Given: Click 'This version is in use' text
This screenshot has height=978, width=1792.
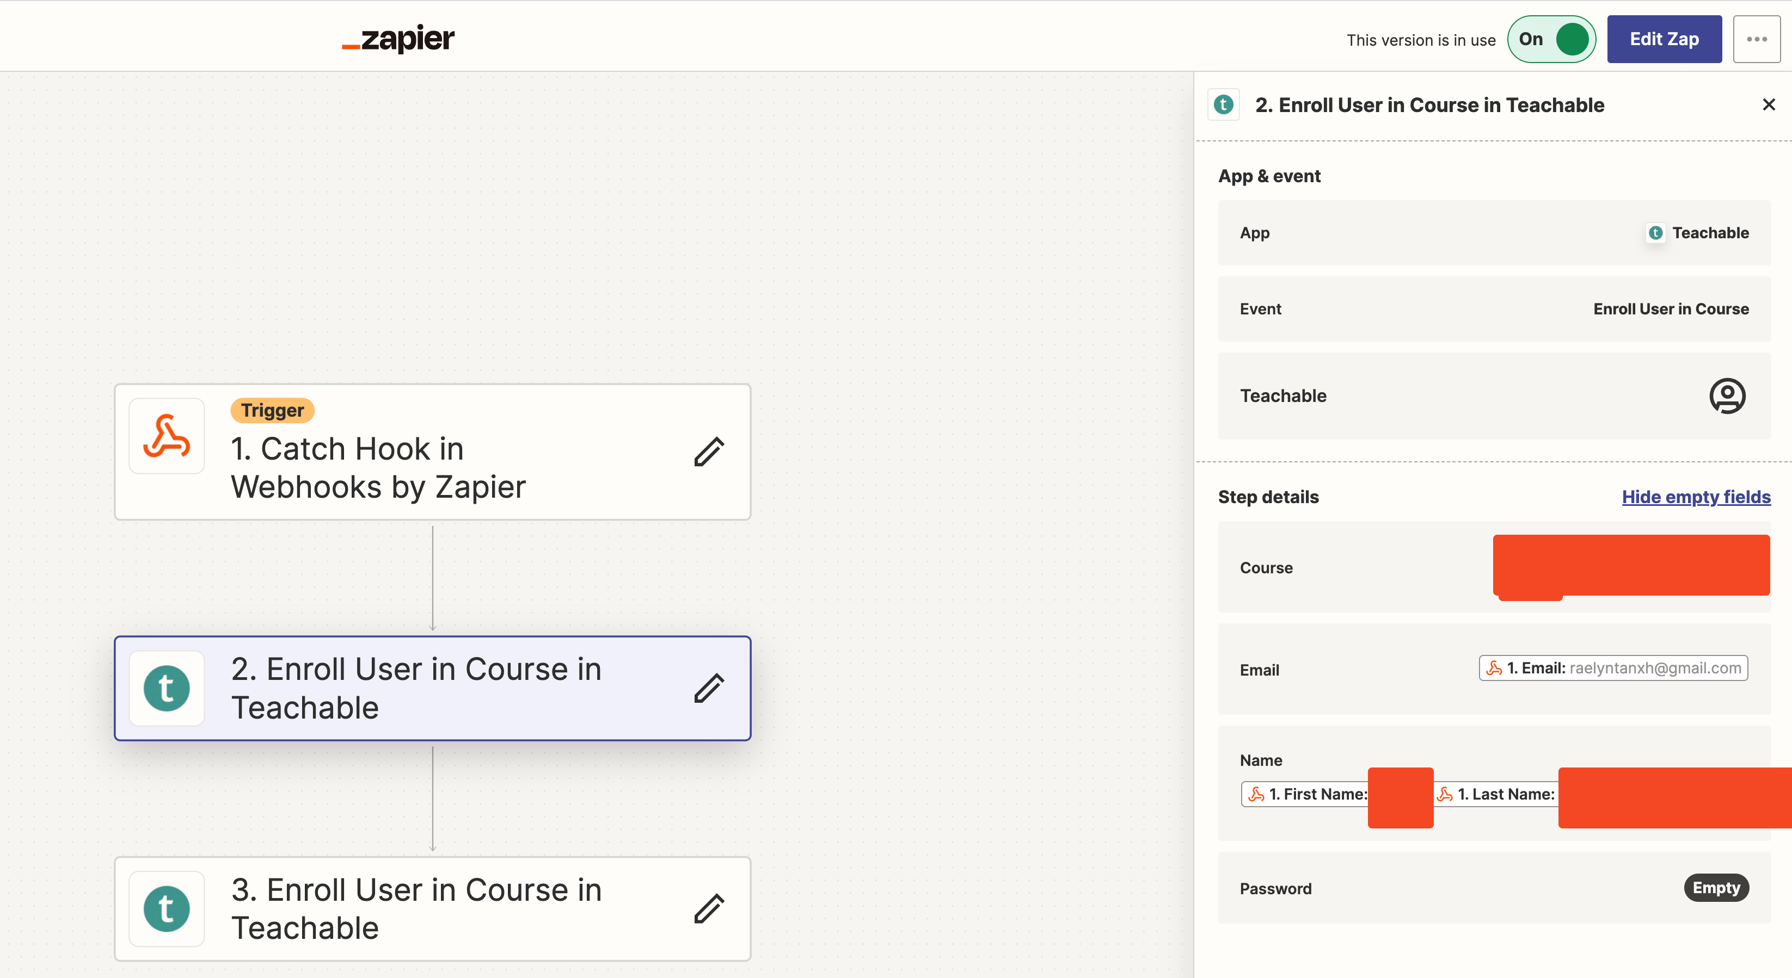Looking at the screenshot, I should tap(1421, 40).
